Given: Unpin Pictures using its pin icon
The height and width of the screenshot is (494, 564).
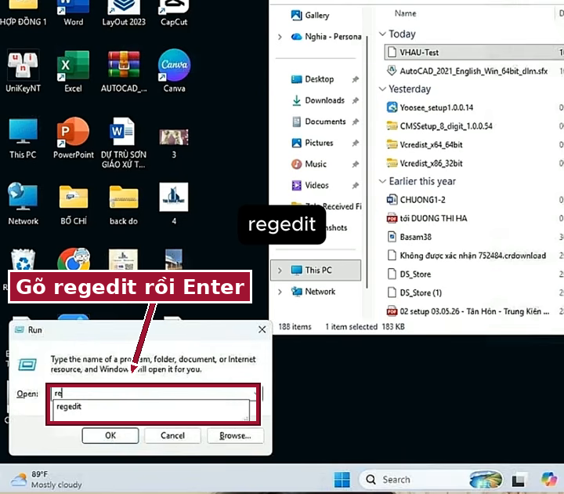Looking at the screenshot, I should 356,143.
